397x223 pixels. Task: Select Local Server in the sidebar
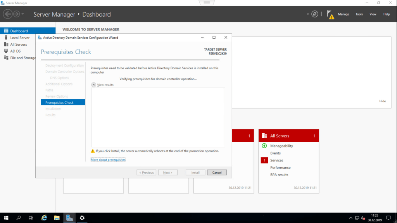coord(20,38)
